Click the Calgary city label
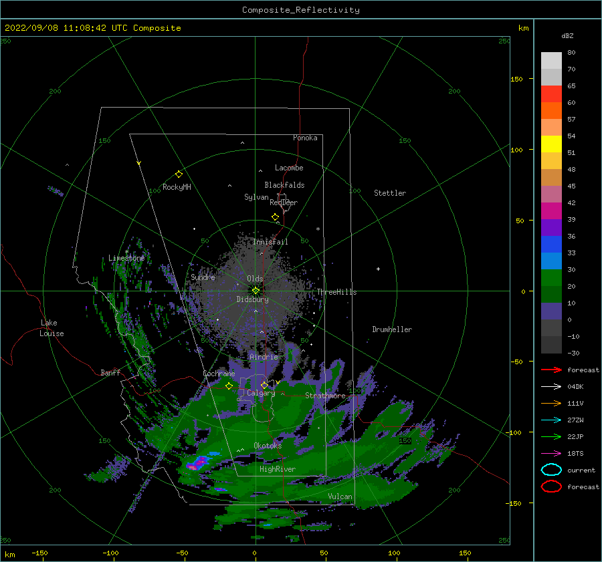602x562 pixels. tap(261, 393)
